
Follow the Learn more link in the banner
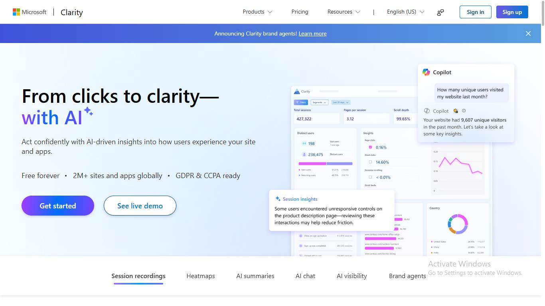(x=313, y=33)
